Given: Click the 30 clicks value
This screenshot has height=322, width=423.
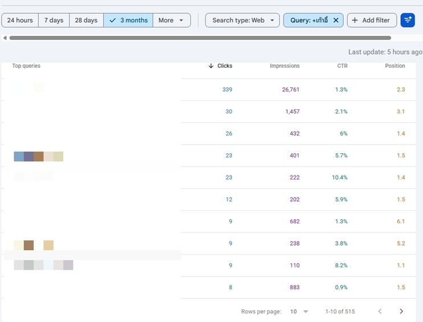Looking at the screenshot, I should (229, 111).
